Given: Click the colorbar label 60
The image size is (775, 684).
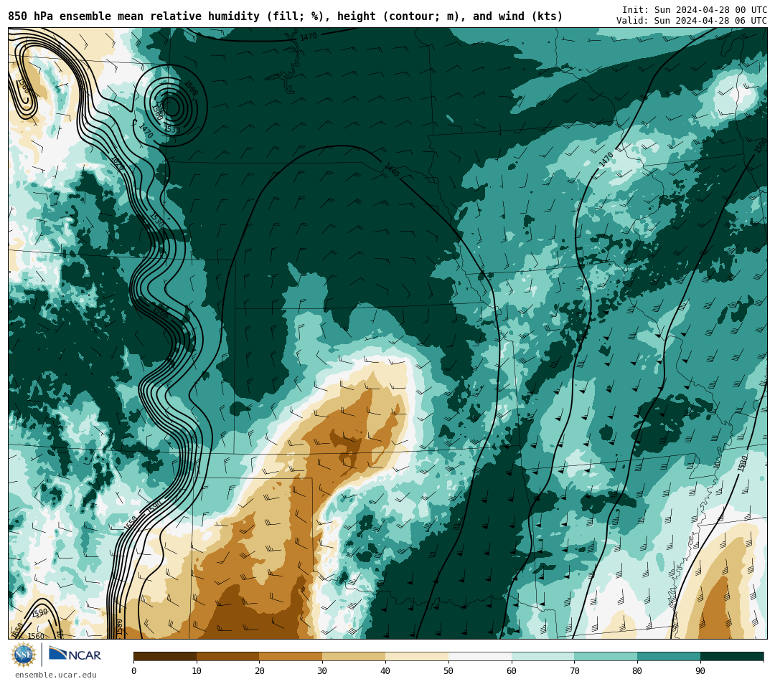Looking at the screenshot, I should [x=512, y=670].
